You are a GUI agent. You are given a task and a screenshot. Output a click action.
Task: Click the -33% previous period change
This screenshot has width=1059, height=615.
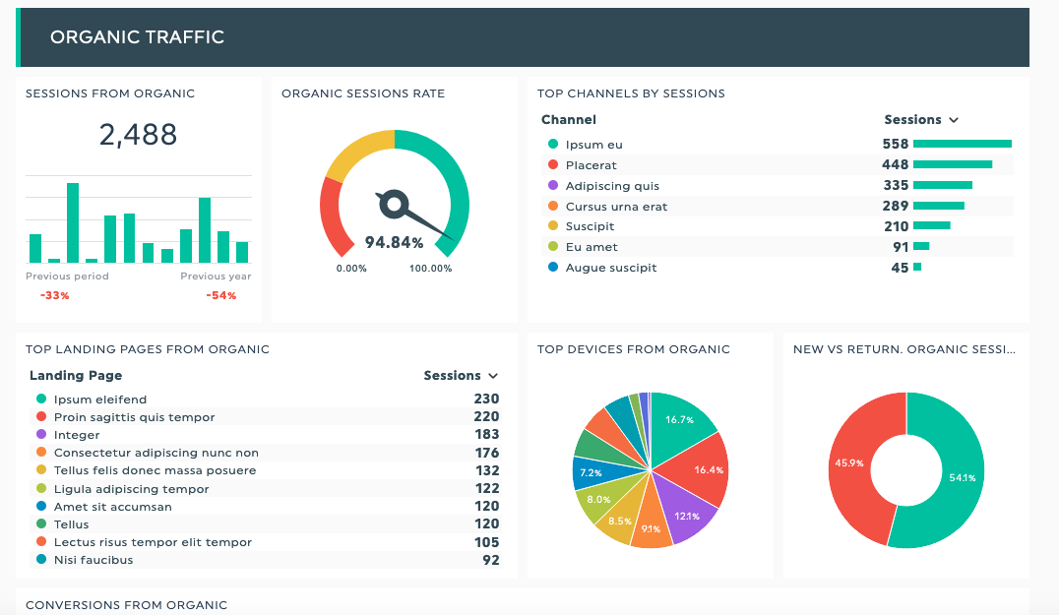(x=55, y=295)
